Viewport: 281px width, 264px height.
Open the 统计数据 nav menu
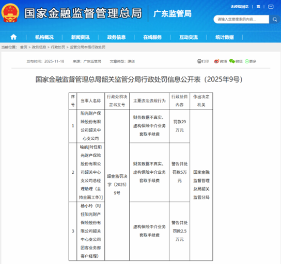click(225, 37)
